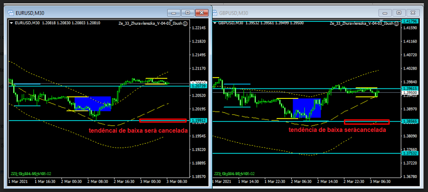The width and height of the screenshot is (428, 192).
Task: Click the 1.41160 price axis value
Action: pyautogui.click(x=411, y=41)
